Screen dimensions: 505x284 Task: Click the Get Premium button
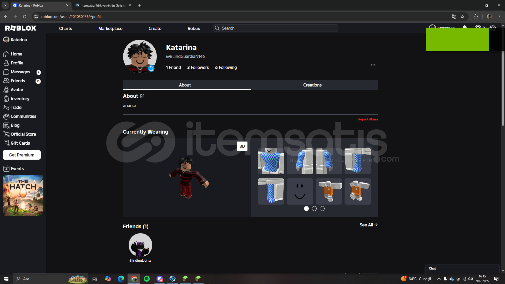click(22, 155)
